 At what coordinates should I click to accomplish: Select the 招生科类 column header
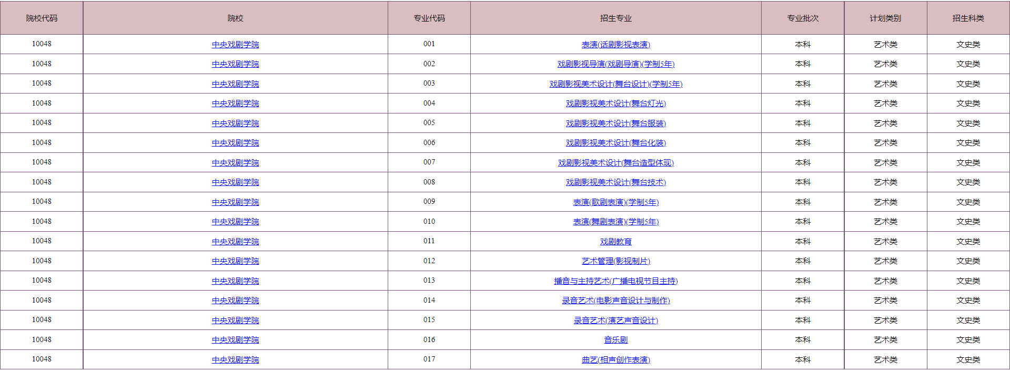click(x=968, y=18)
